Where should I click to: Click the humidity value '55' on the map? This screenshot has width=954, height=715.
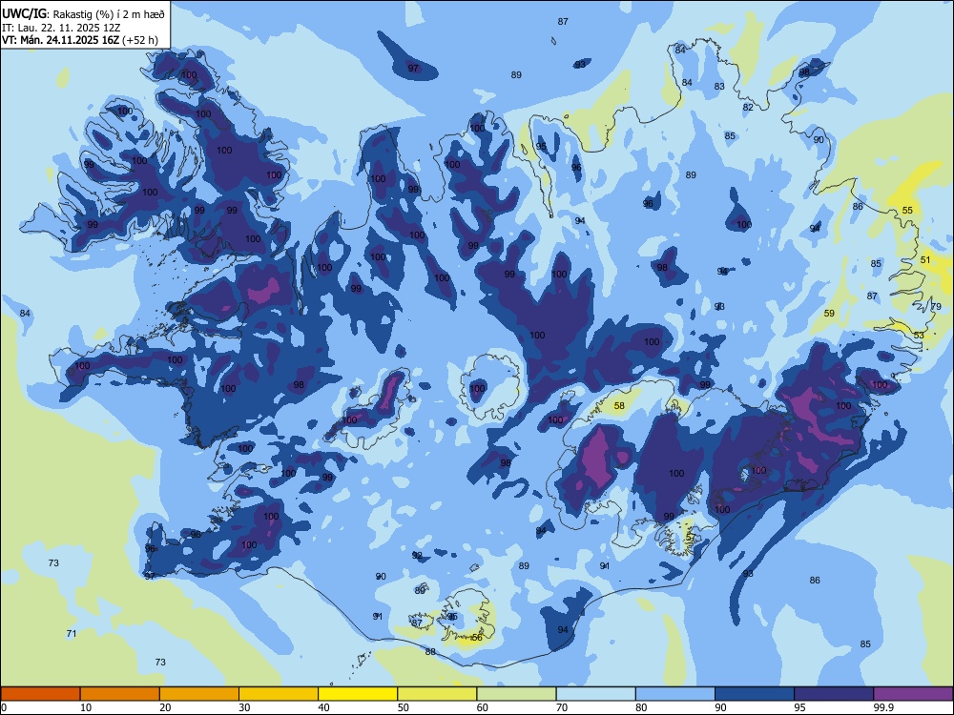907,211
